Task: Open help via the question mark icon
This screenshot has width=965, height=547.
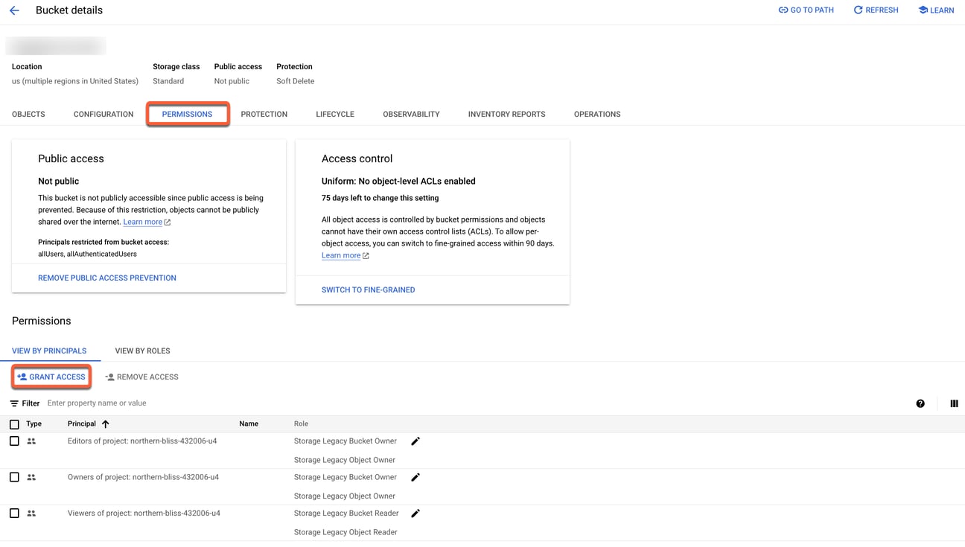Action: [920, 403]
